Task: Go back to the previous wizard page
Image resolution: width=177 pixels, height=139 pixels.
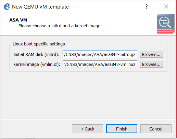Action: [x=87, y=129]
